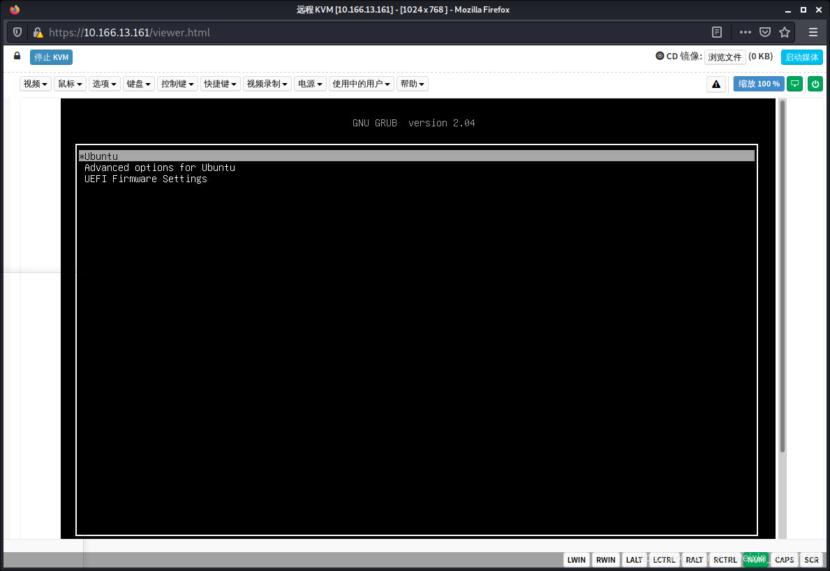Screen dimensions: 830x571
Task: Select the highlighted Ubuntu GRUB entry
Action: click(417, 156)
